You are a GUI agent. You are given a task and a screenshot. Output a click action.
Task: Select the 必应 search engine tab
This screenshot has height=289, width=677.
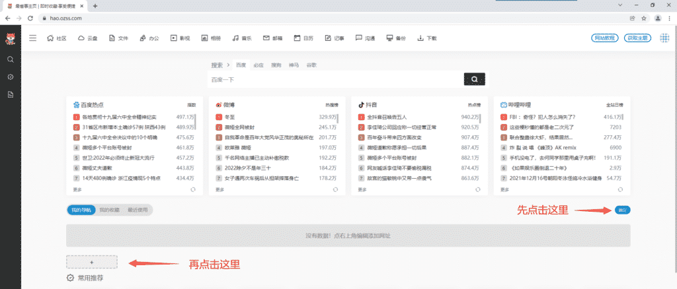pos(259,65)
